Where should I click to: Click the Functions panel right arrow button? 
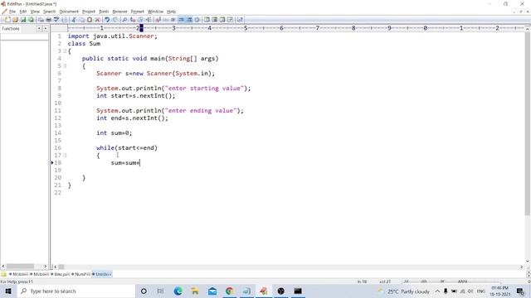(45, 29)
